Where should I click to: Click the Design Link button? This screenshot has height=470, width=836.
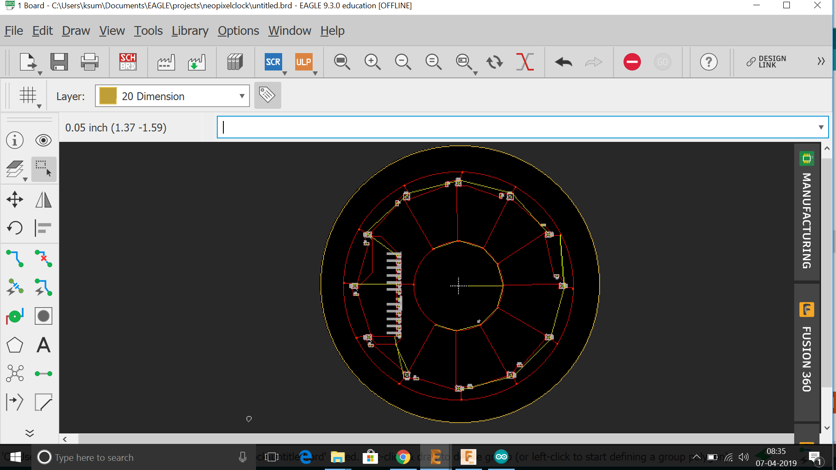point(766,62)
